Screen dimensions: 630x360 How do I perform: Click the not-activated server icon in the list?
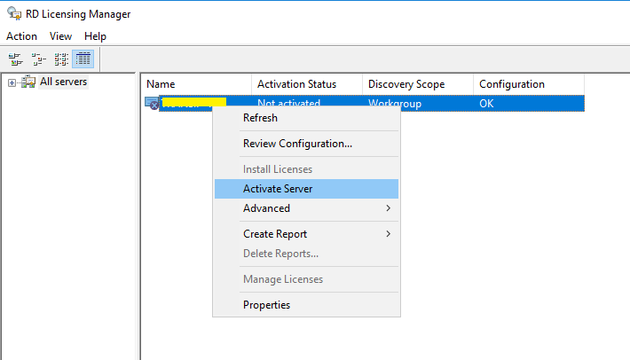(152, 104)
